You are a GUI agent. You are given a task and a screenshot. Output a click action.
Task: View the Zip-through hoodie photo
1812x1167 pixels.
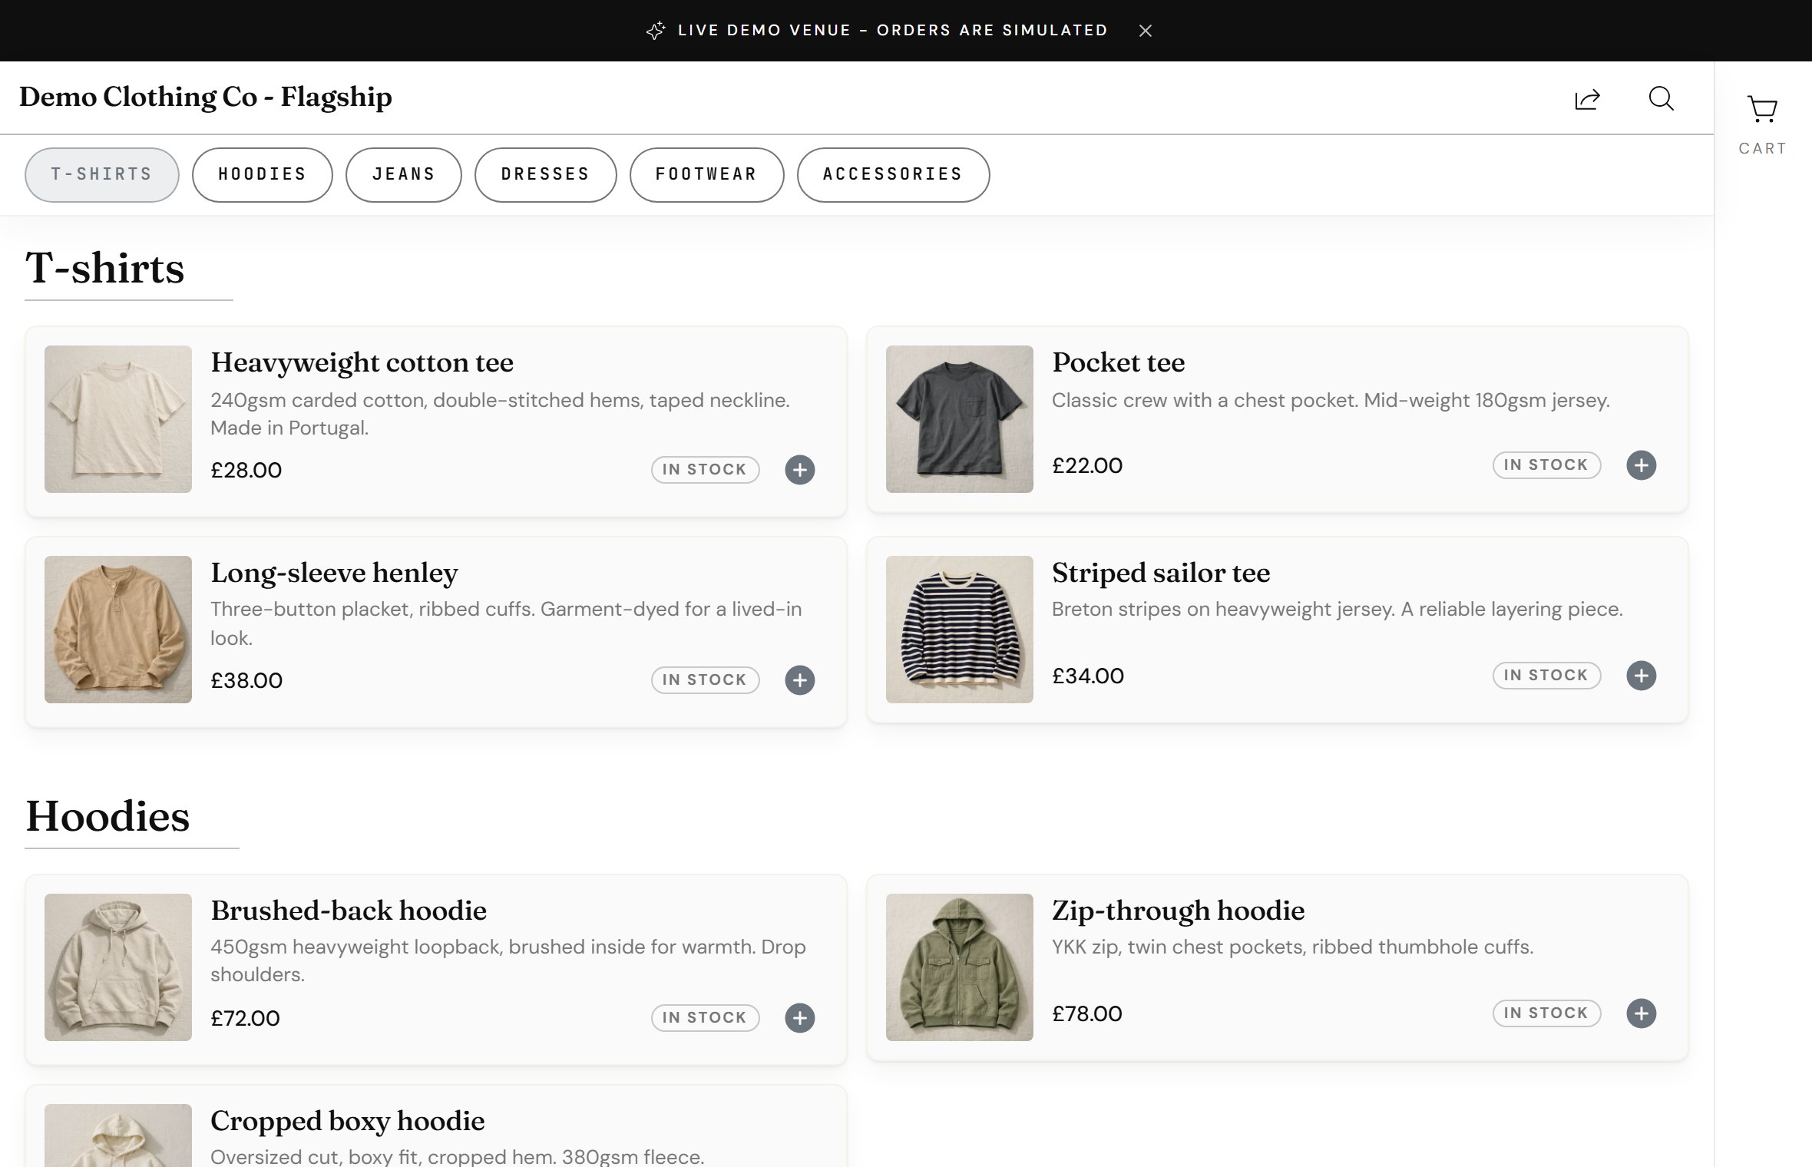[x=960, y=967]
